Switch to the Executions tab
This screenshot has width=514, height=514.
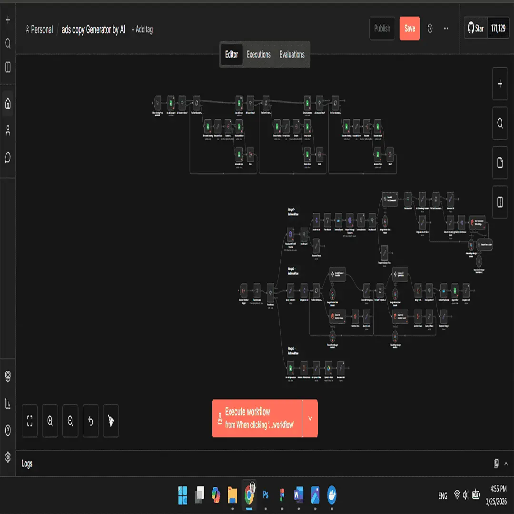258,55
